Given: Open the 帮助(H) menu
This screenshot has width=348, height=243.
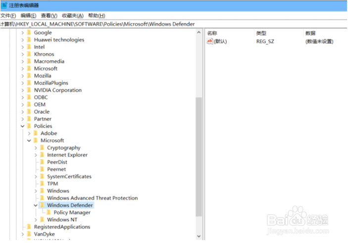Looking at the screenshot, I should (x=97, y=16).
